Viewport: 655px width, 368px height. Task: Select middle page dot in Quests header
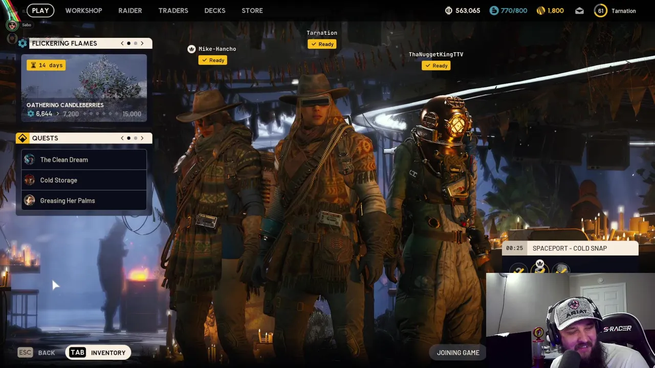[128, 138]
